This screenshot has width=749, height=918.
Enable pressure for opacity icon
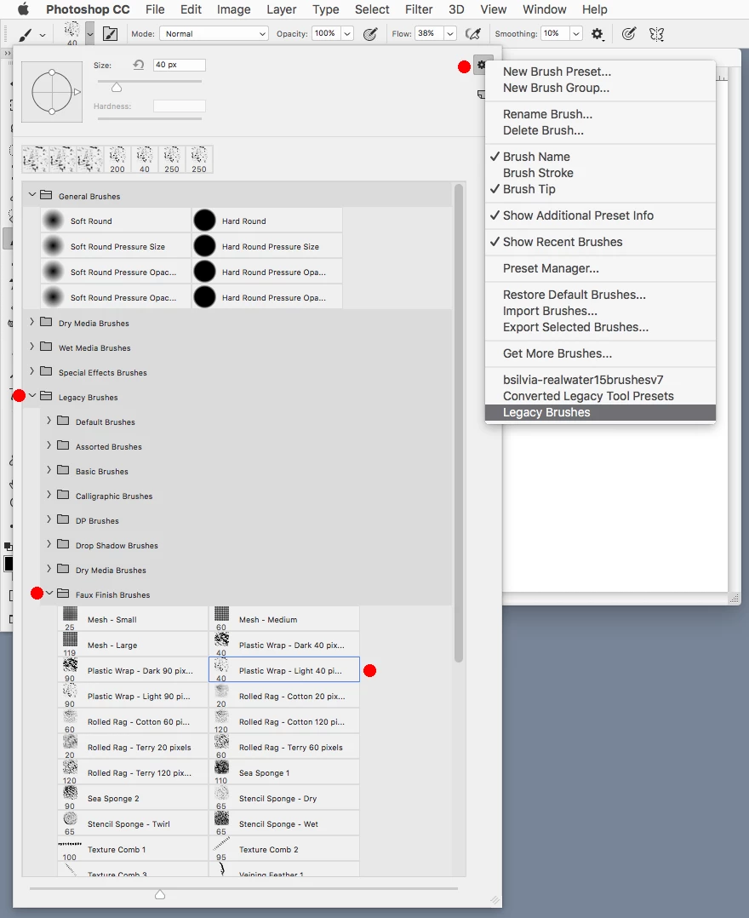[x=370, y=34]
